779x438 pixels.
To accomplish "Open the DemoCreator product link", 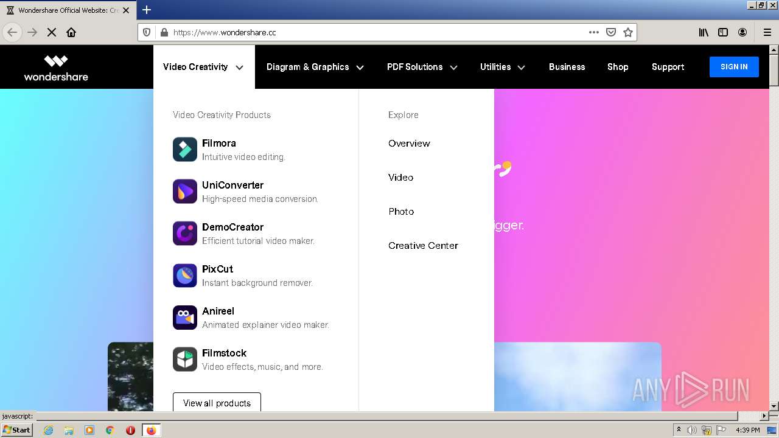I will [232, 228].
